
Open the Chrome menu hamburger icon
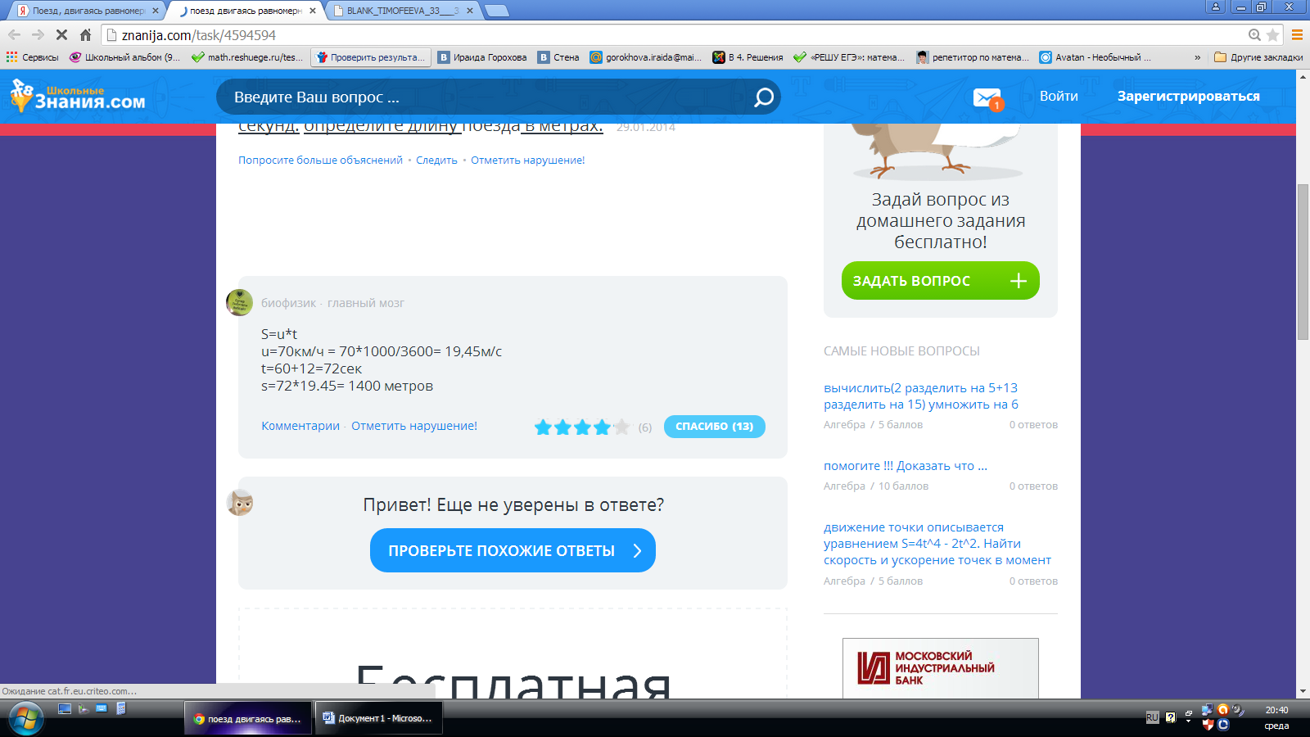coord(1297,35)
